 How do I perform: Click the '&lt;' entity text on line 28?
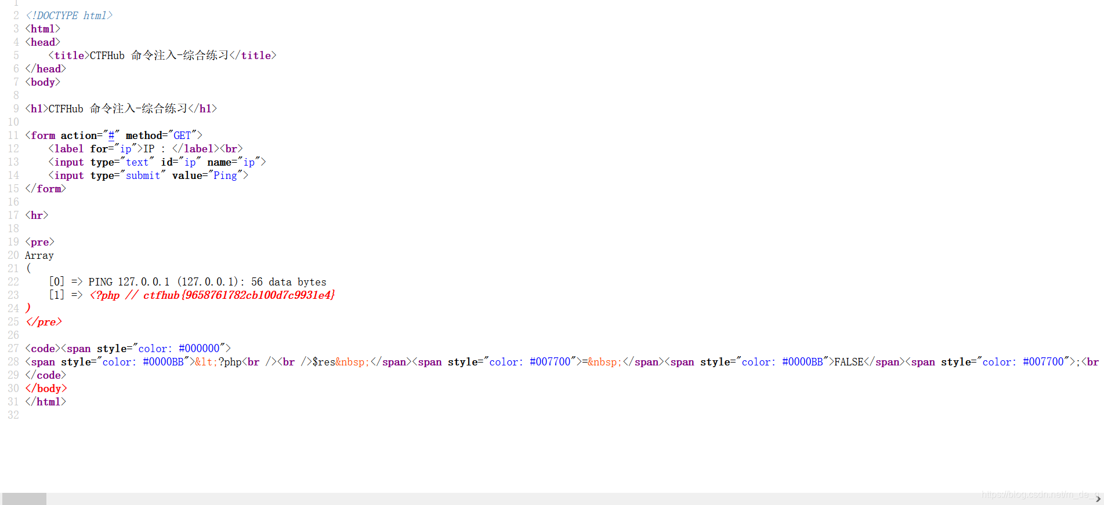click(x=207, y=362)
